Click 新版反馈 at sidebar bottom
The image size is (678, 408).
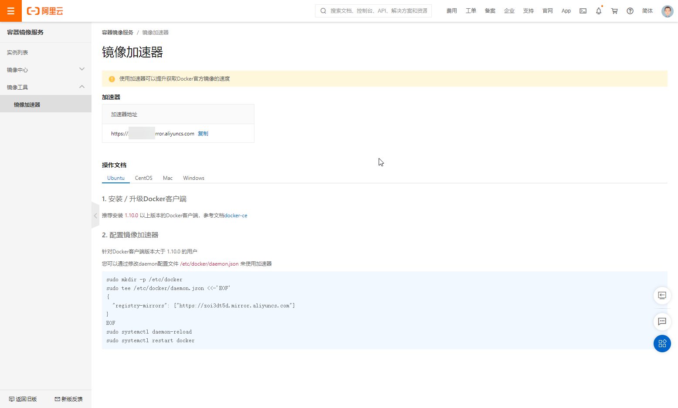(69, 399)
